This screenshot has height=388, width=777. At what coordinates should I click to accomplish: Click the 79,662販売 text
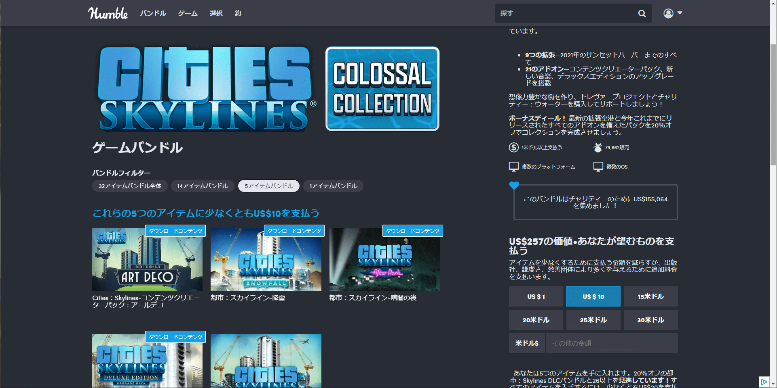[x=617, y=148]
